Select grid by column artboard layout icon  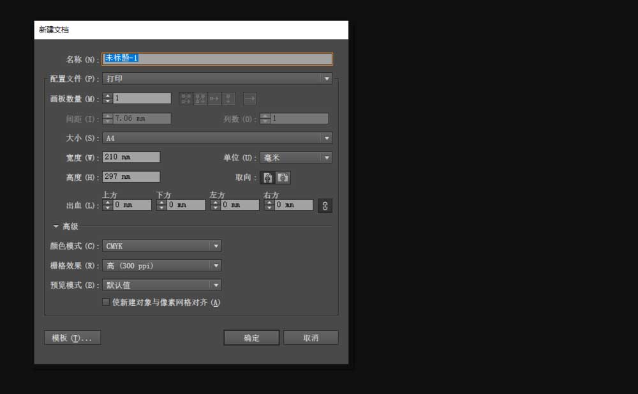pyautogui.click(x=200, y=98)
